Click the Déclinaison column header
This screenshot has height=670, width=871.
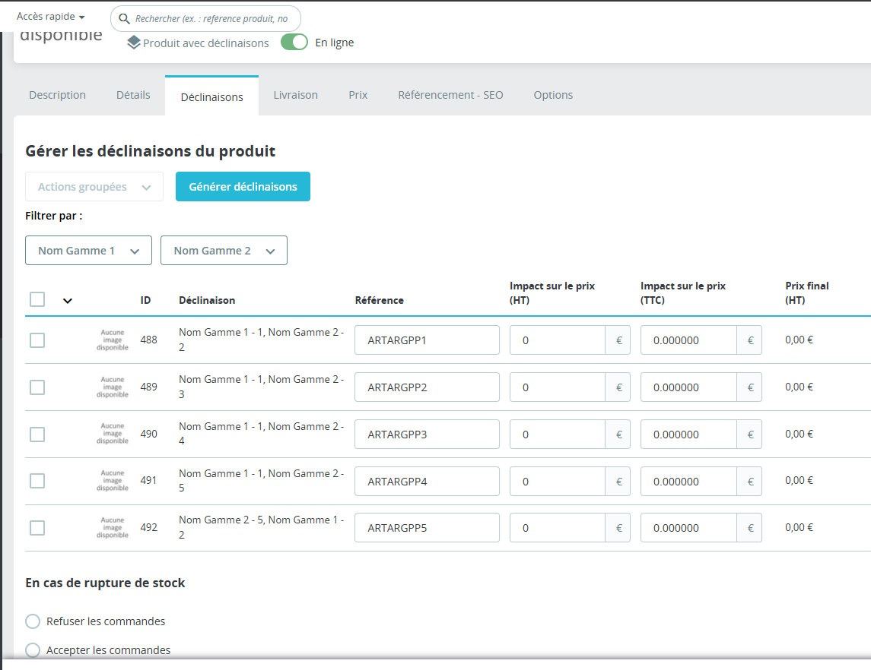pos(207,300)
